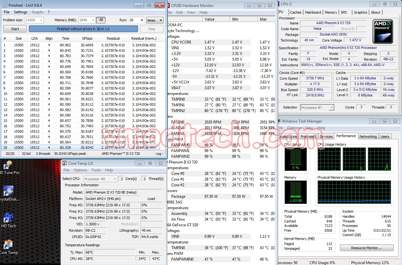Open the 'times' unit dropdown in LinX

point(155,20)
